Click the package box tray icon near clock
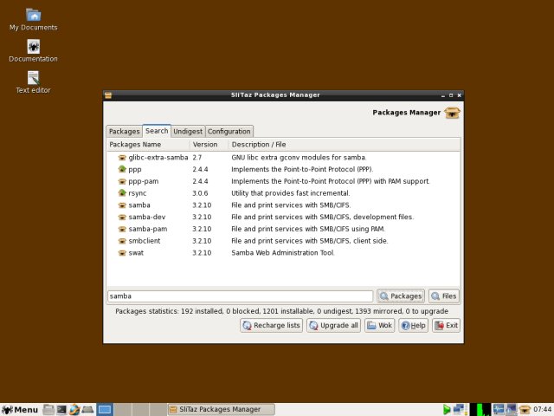The width and height of the screenshot is (554, 416). point(525,410)
